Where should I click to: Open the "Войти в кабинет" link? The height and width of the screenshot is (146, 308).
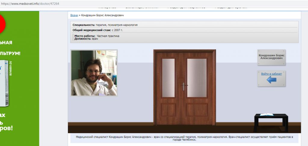pyautogui.click(x=271, y=74)
